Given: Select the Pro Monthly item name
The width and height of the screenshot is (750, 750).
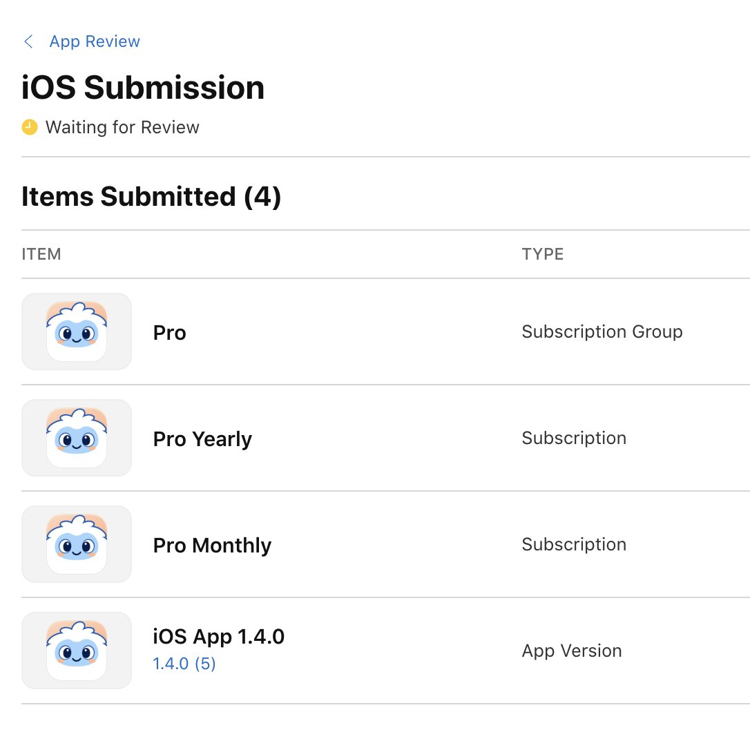Looking at the screenshot, I should click(x=212, y=546).
